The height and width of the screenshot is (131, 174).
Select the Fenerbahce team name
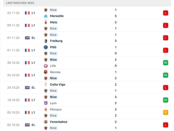(x=59, y=122)
